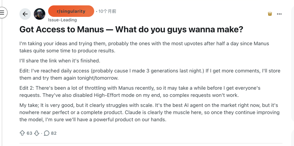Go to the r/singularity community
Image resolution: width=294 pixels, height=146 pixels.
(x=71, y=11)
